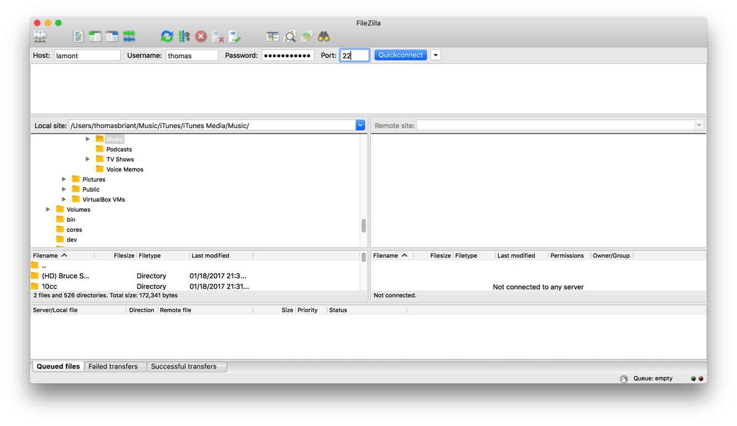Sort remote files by Filename column
The height and width of the screenshot is (426, 737).
coord(393,255)
